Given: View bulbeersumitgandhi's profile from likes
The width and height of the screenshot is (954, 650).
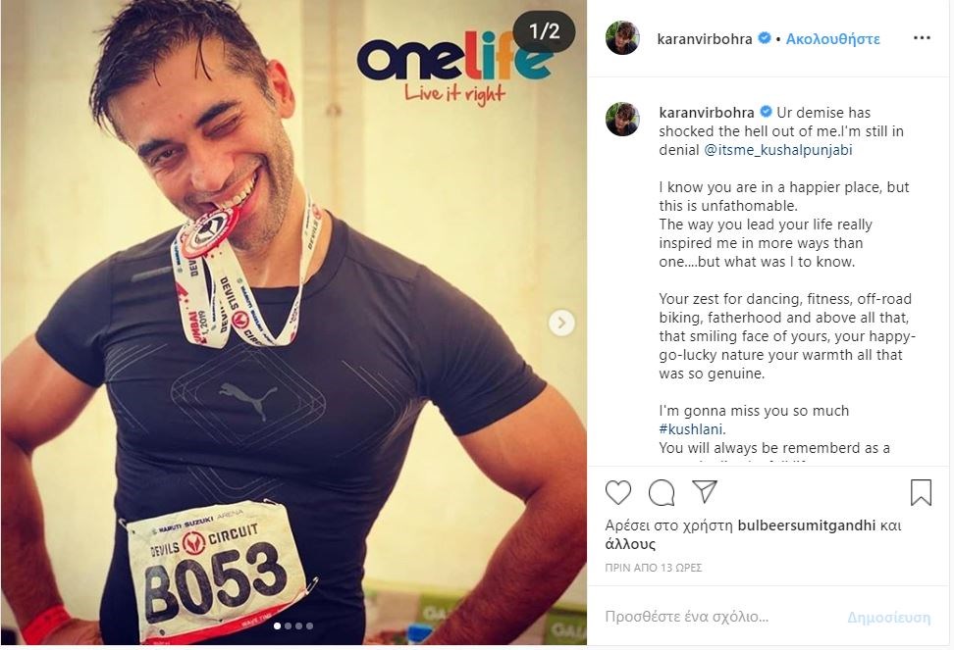Looking at the screenshot, I should 806,525.
